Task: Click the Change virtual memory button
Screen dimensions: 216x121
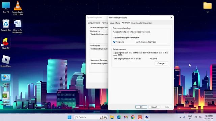Action: pyautogui.click(x=161, y=64)
